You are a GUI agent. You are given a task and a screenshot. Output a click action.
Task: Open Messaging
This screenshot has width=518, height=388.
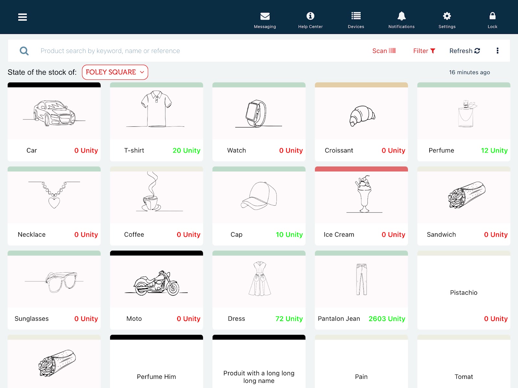pos(265,20)
